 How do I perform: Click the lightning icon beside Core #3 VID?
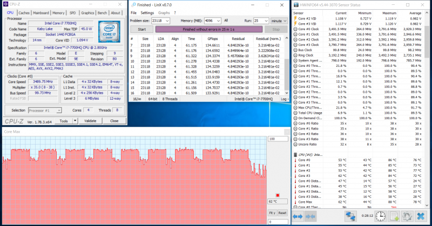[x=295, y=24]
